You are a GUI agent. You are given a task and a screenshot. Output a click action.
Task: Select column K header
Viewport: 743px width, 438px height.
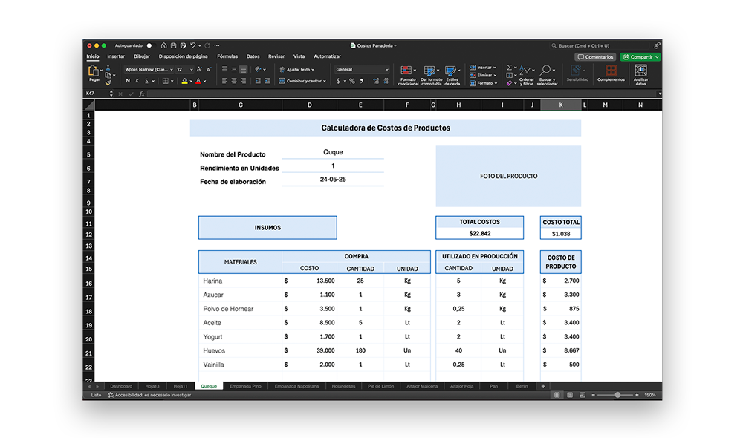tap(560, 105)
